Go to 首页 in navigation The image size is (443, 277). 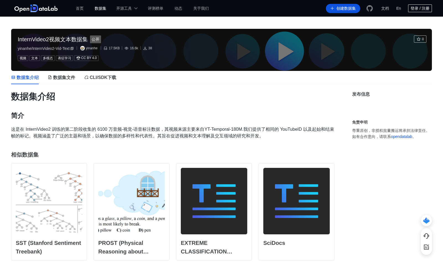click(80, 8)
